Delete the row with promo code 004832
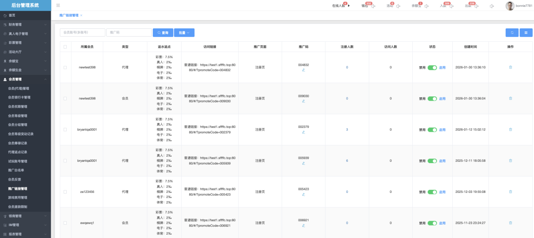The height and width of the screenshot is (238, 534). [510, 68]
